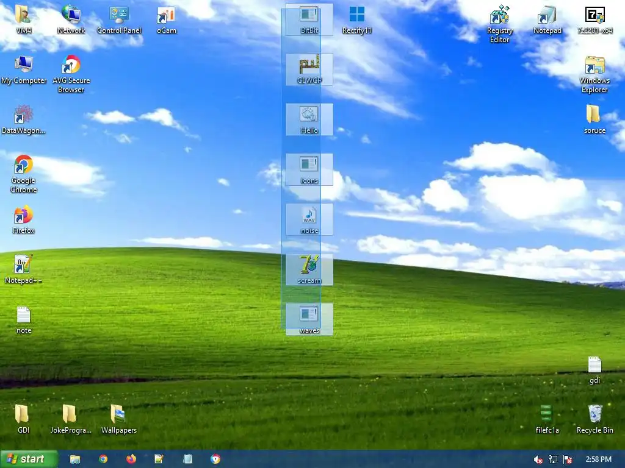Launch Registry Editor shortcut
The image size is (625, 468).
point(499,24)
